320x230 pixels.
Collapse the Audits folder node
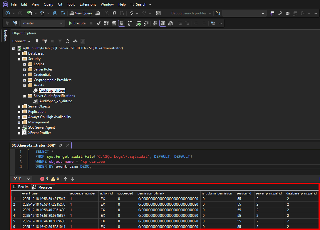[25, 85]
